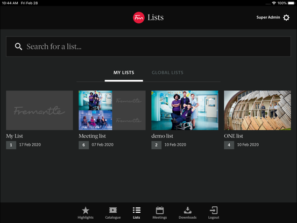The width and height of the screenshot is (297, 223).
Task: Go to Catalogue film icon
Action: pos(113,210)
